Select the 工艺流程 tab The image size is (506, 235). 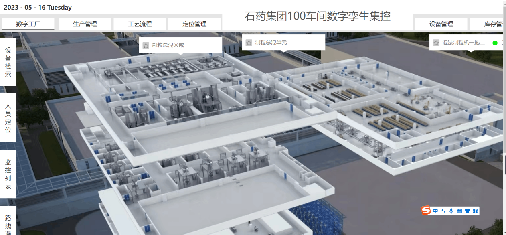click(140, 24)
